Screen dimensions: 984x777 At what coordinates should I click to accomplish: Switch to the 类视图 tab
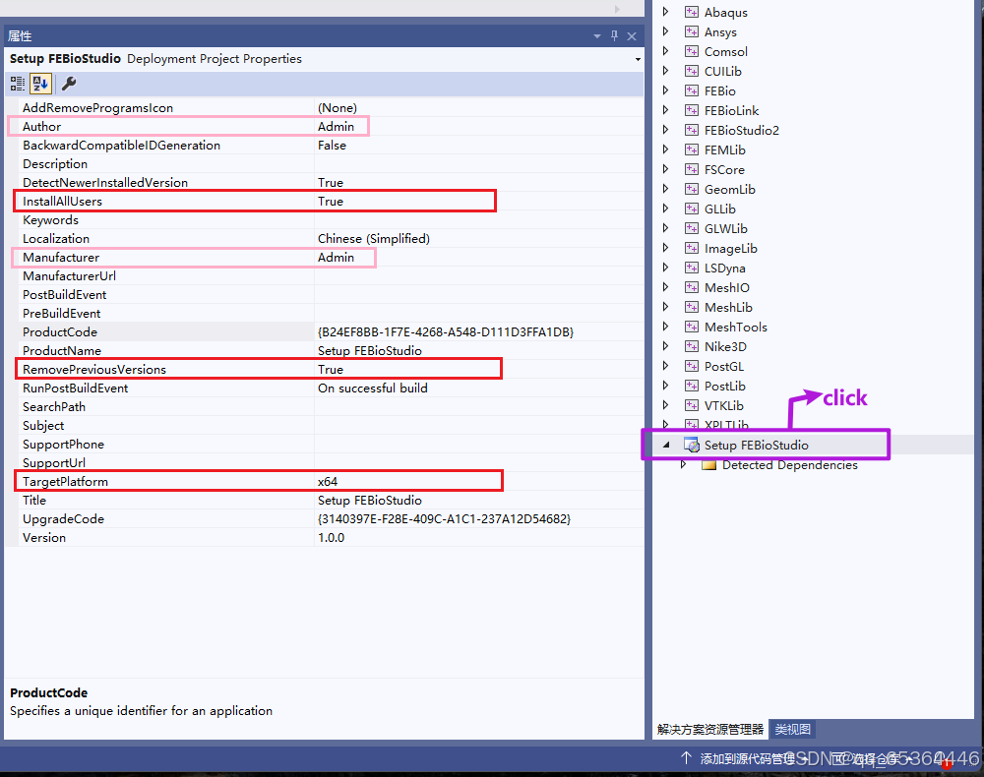[x=792, y=730]
